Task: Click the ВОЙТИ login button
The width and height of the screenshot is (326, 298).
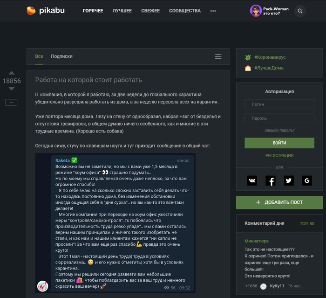Action: click(x=279, y=143)
